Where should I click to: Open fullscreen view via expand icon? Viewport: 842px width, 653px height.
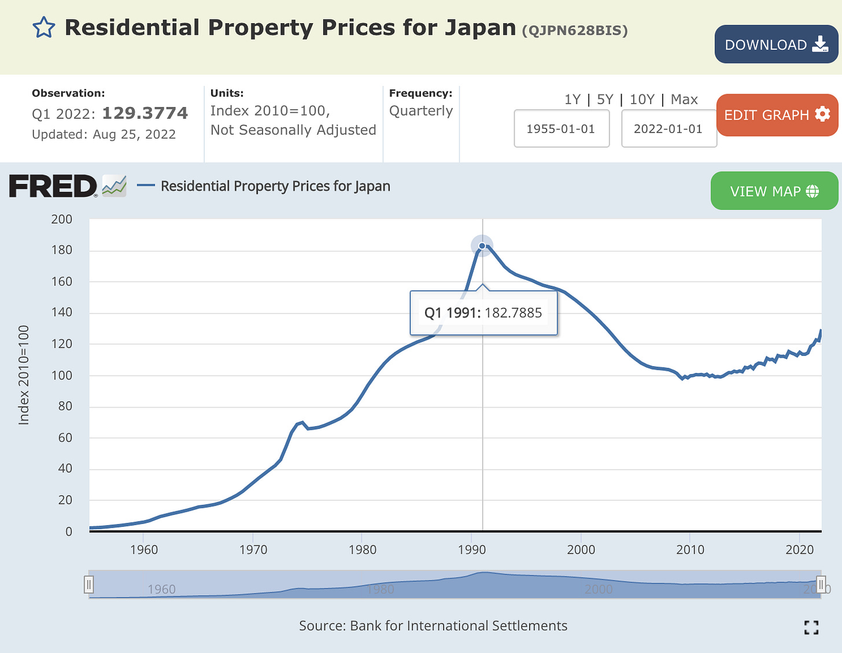pos(811,628)
